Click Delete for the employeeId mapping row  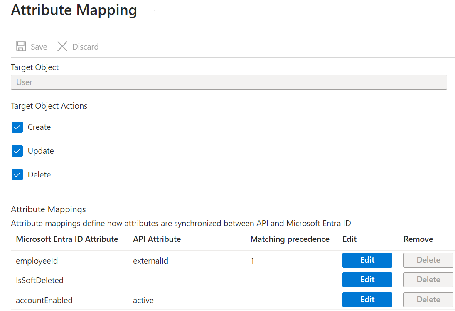(x=428, y=260)
